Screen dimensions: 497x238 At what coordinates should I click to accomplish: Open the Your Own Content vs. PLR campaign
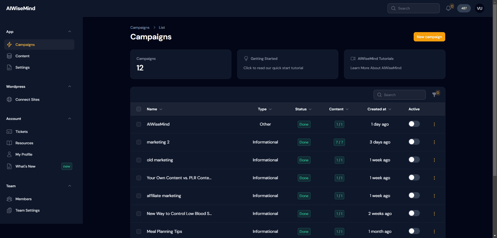pyautogui.click(x=179, y=178)
